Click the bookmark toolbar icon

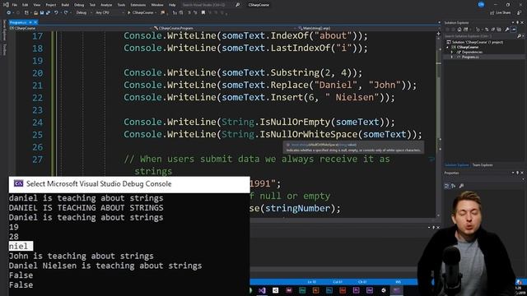(203, 12)
